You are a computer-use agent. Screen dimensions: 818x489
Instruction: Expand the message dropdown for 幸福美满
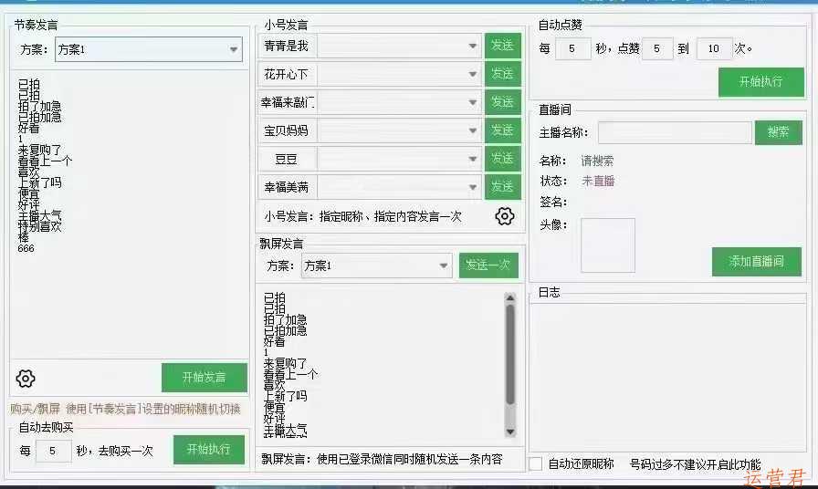[x=472, y=187]
